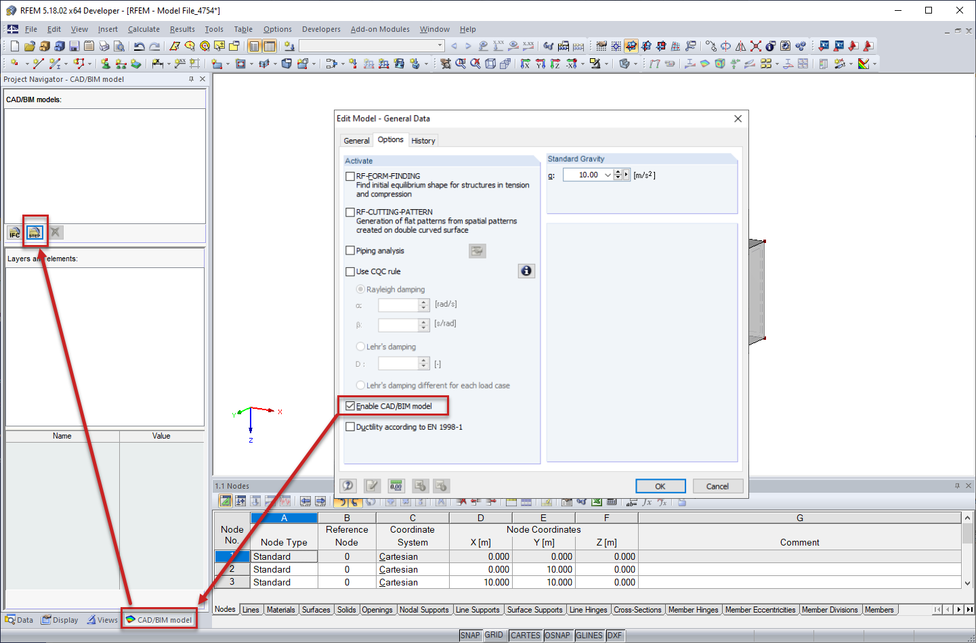Viewport: 976px width, 643px height.
Task: Open the standard gravity value dropdown
Action: pyautogui.click(x=608, y=175)
